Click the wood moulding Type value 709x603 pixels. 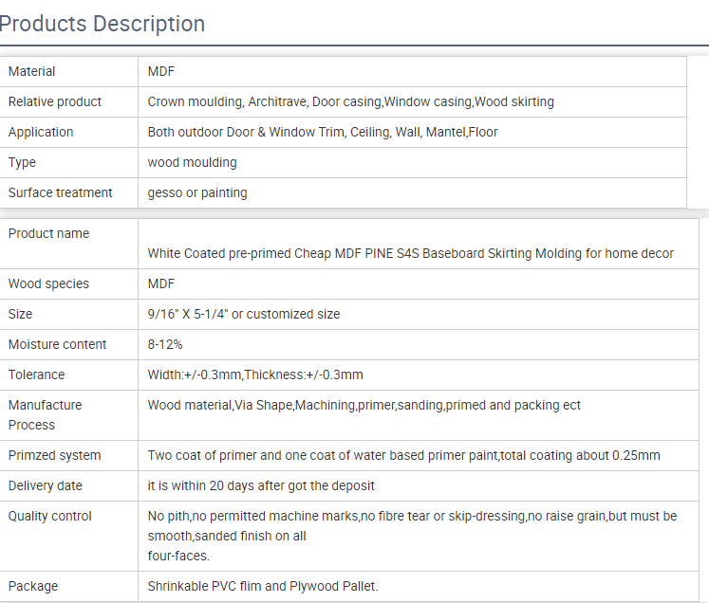(192, 163)
